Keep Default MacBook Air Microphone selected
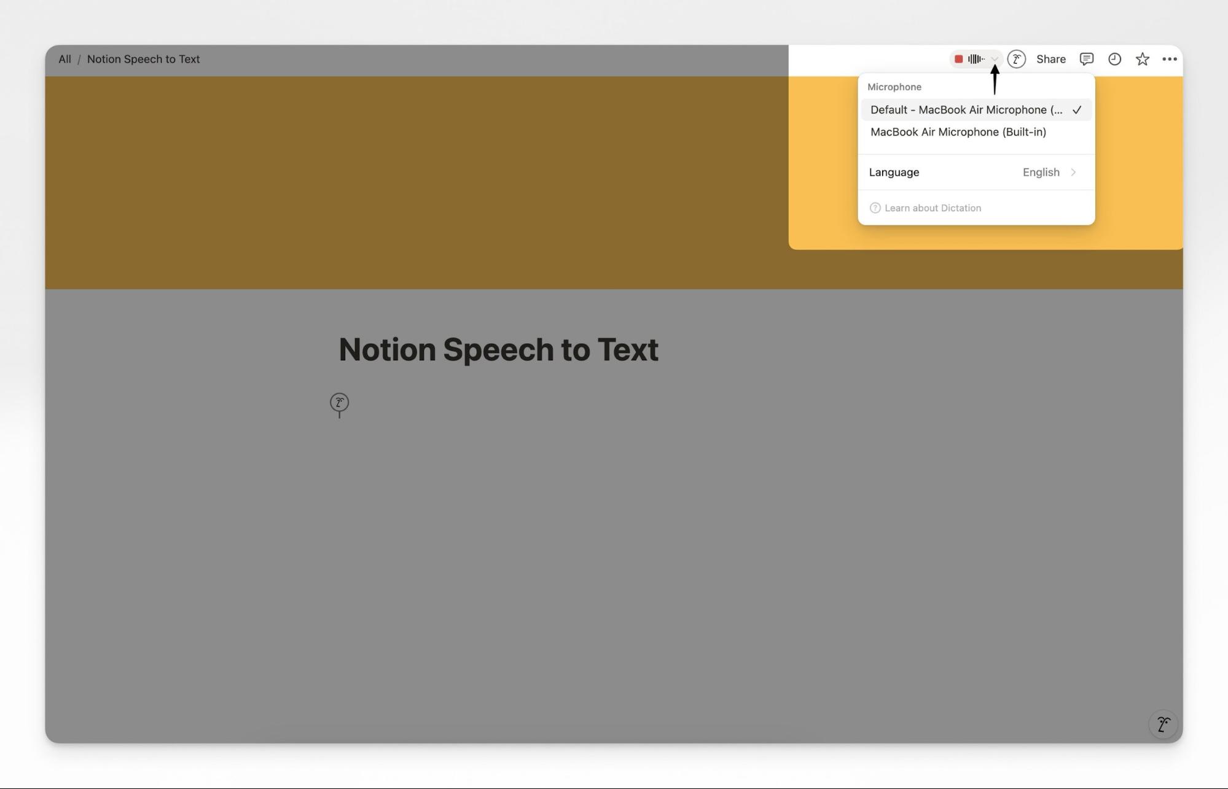Viewport: 1228px width, 789px height. (968, 109)
